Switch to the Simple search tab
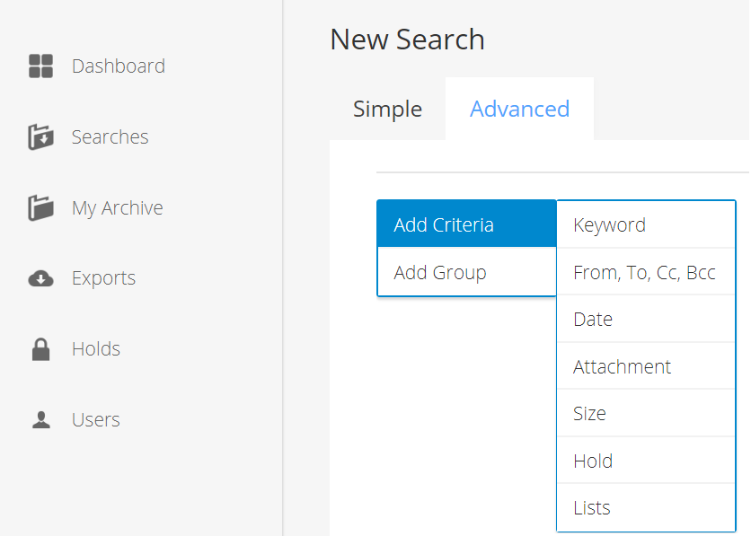This screenshot has width=751, height=536. coord(387,109)
